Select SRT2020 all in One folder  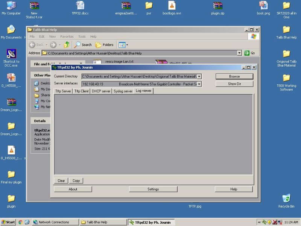pyautogui.click(x=286, y=10)
